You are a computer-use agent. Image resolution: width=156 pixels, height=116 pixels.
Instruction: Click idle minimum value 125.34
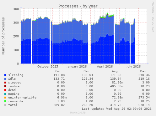click(x=87, y=79)
